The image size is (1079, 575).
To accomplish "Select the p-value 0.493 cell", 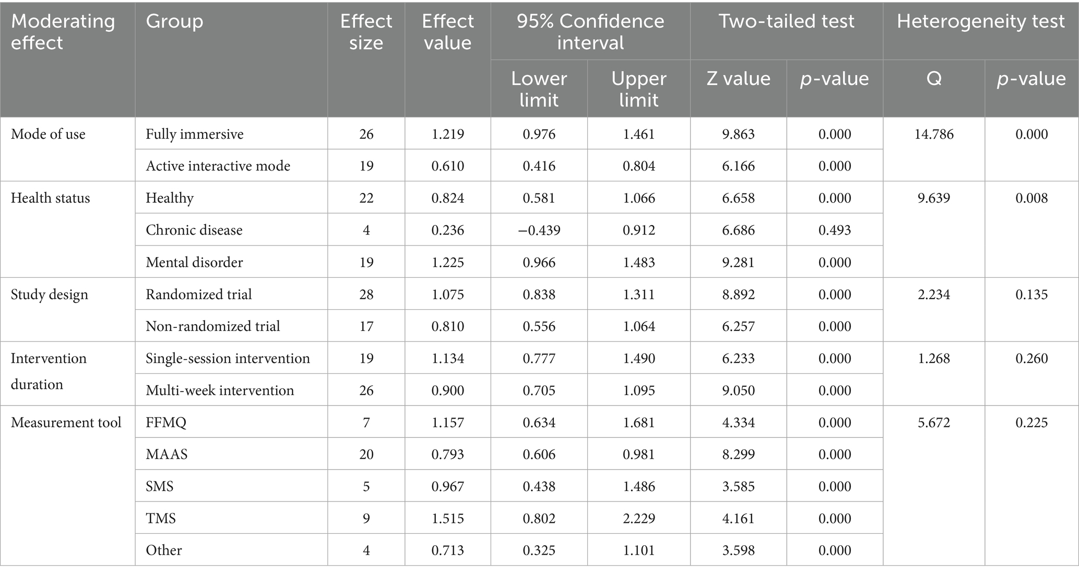I will point(834,230).
